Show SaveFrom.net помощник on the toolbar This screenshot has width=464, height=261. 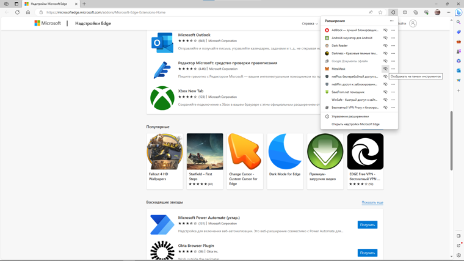click(385, 92)
